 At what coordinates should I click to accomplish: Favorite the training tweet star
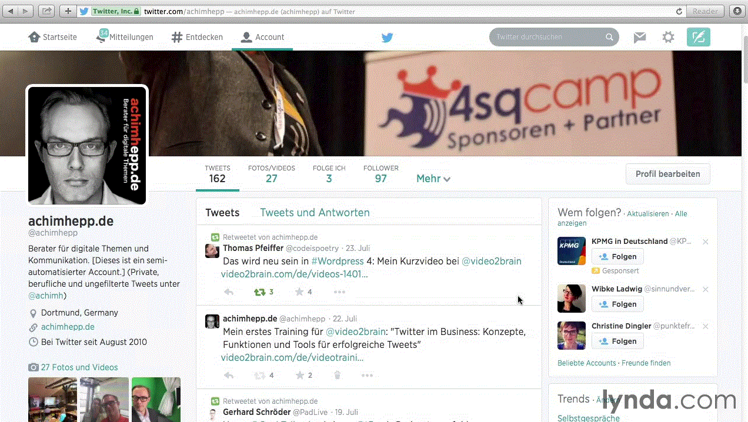click(299, 376)
